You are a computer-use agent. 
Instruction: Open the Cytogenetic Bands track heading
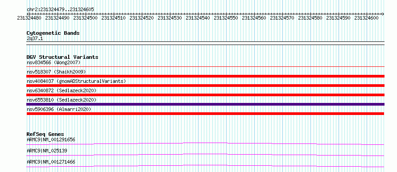coord(53,33)
